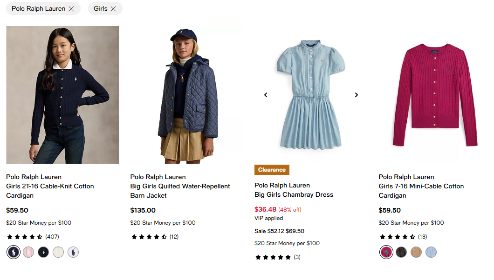Click the navy cardigan model photo
This screenshot has width=494, height=280.
tap(62, 95)
